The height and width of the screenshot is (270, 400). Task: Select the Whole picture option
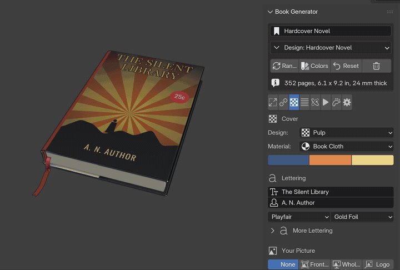pos(346,264)
